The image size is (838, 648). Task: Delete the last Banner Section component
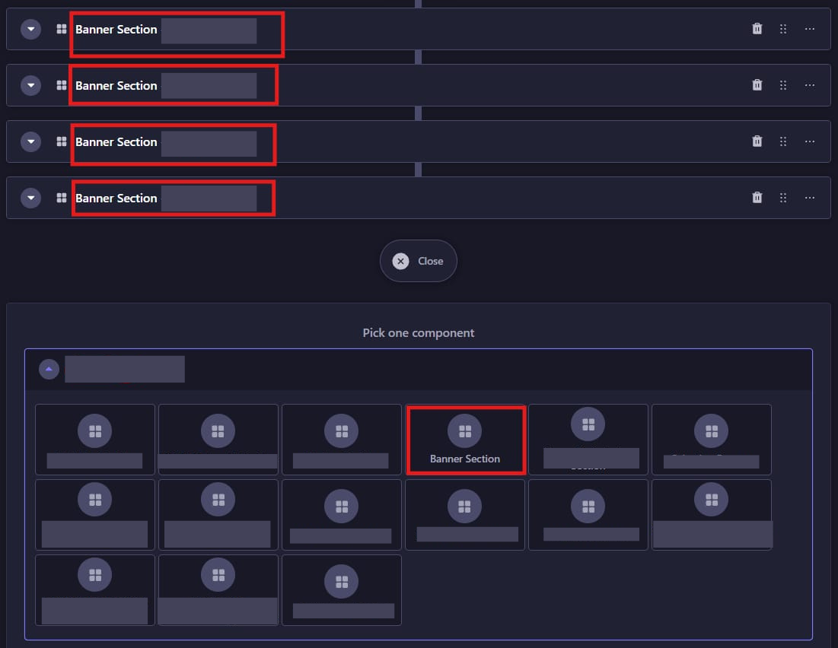click(757, 198)
